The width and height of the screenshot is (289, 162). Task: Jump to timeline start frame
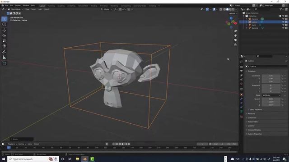point(113,144)
